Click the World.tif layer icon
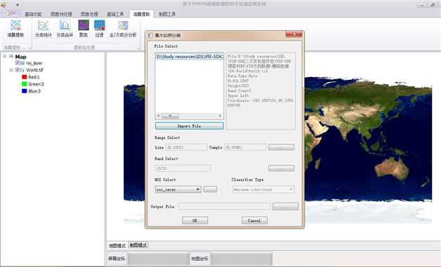 tap(22, 70)
